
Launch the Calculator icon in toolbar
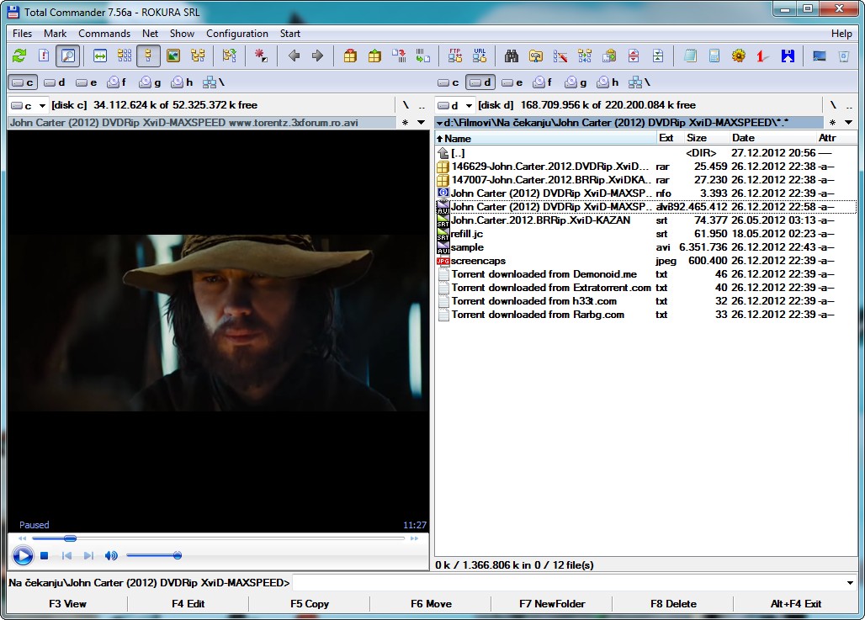click(714, 56)
